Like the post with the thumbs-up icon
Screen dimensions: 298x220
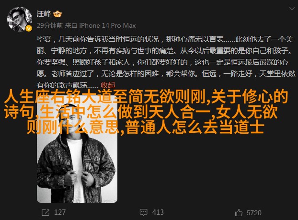coord(239,213)
